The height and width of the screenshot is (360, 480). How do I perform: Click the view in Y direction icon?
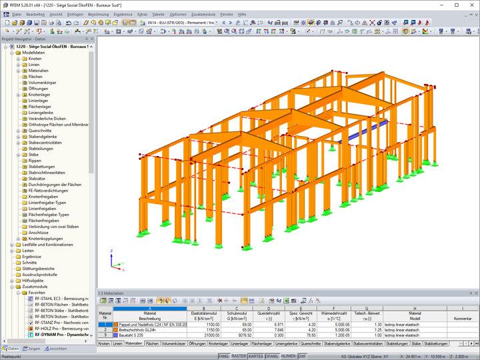tap(266, 31)
